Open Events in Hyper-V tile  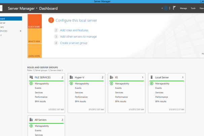(78, 88)
